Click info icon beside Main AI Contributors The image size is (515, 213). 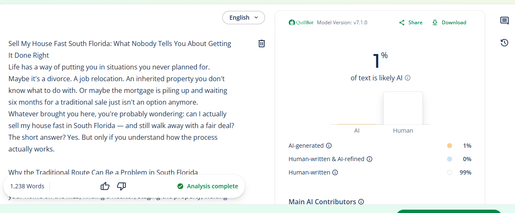[x=361, y=202]
